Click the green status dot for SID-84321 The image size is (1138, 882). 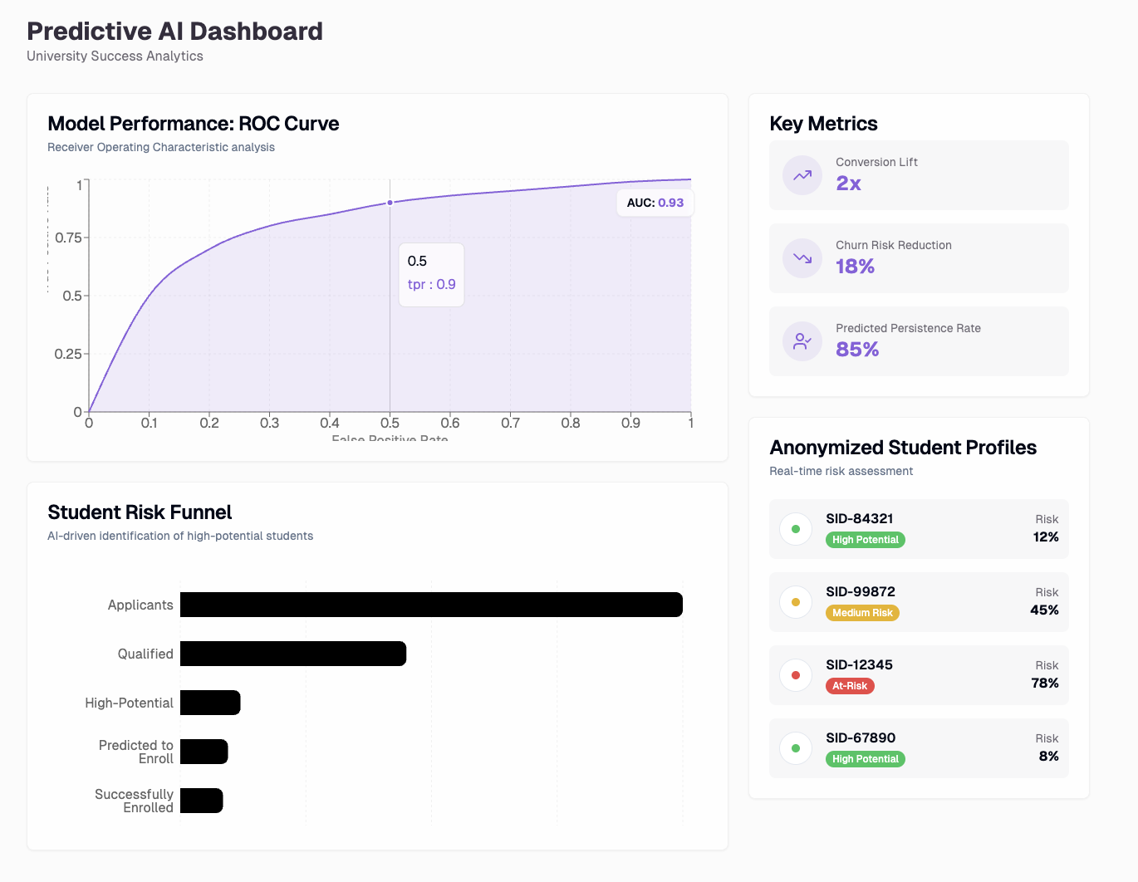tap(796, 529)
